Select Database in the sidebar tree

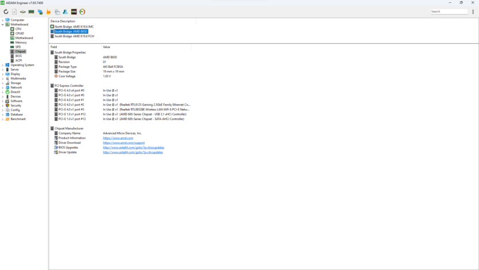(x=17, y=114)
